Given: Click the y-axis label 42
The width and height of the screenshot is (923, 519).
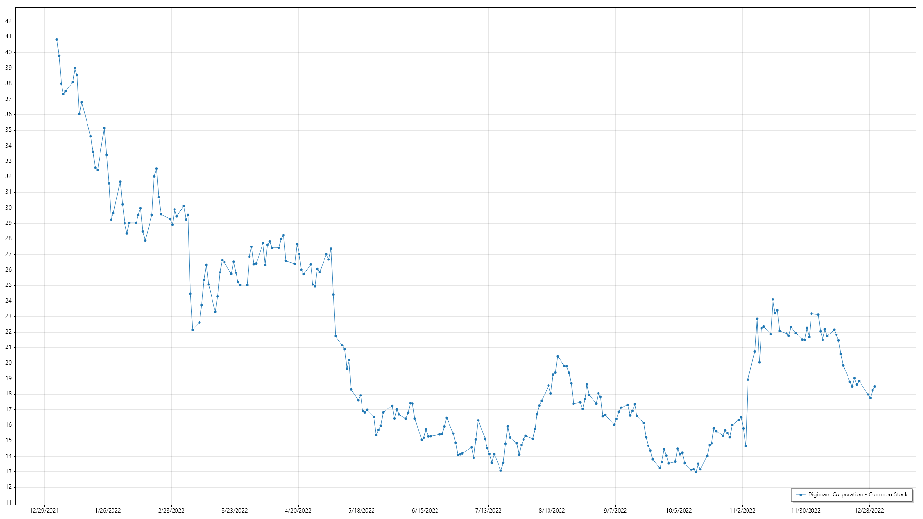Looking at the screenshot, I should pyautogui.click(x=8, y=21).
